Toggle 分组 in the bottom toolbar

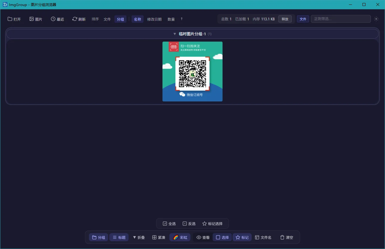99,237
